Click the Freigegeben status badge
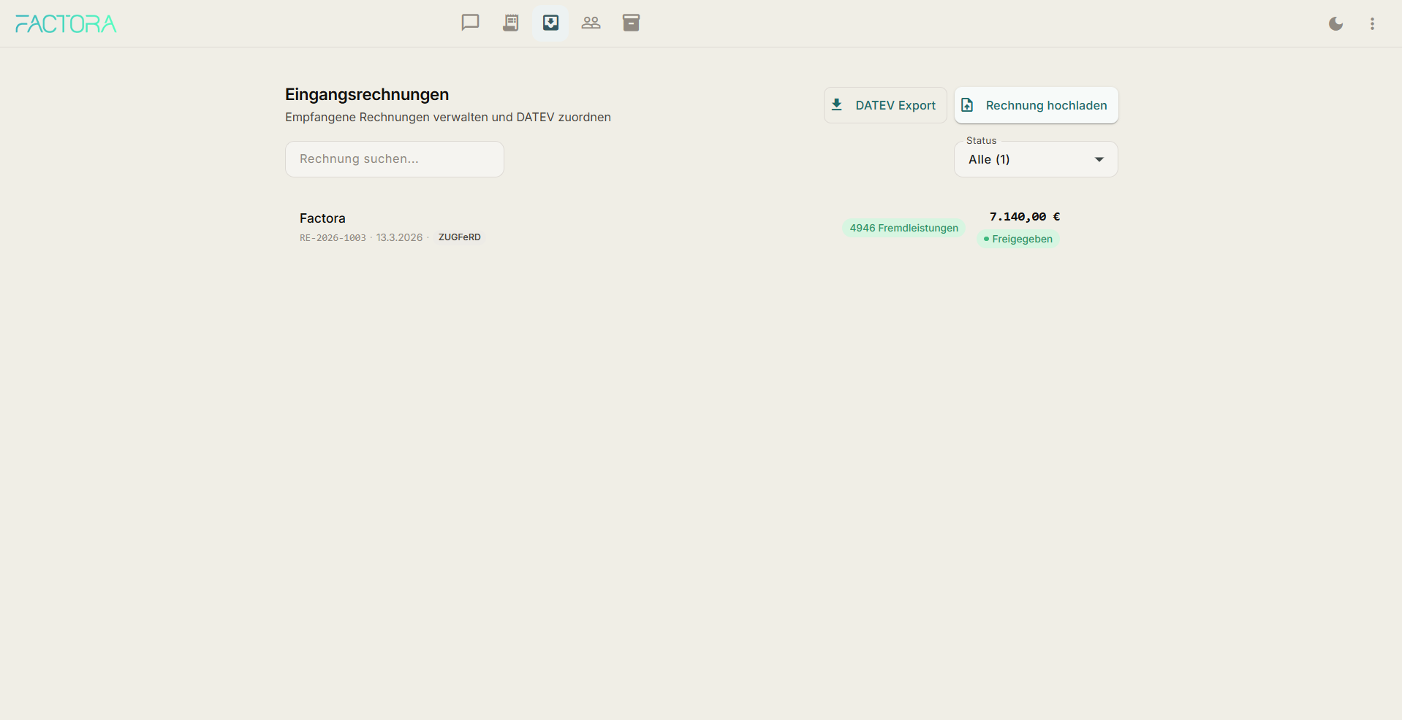1402x720 pixels. 1018,239
